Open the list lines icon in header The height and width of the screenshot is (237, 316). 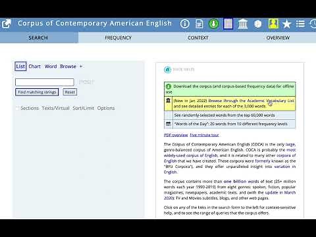(x=300, y=24)
